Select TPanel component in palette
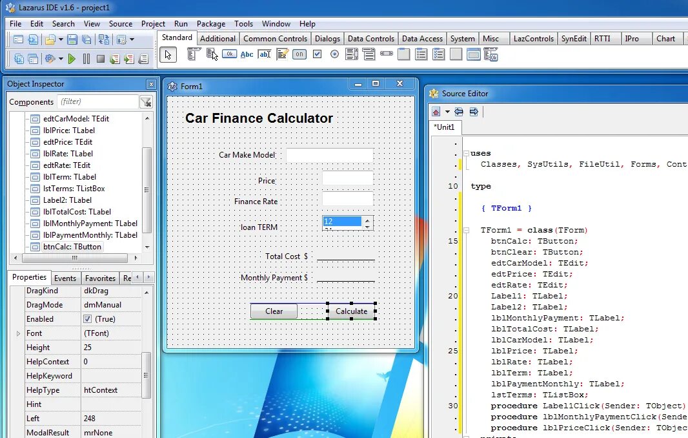The height and width of the screenshot is (438, 688). 456,54
